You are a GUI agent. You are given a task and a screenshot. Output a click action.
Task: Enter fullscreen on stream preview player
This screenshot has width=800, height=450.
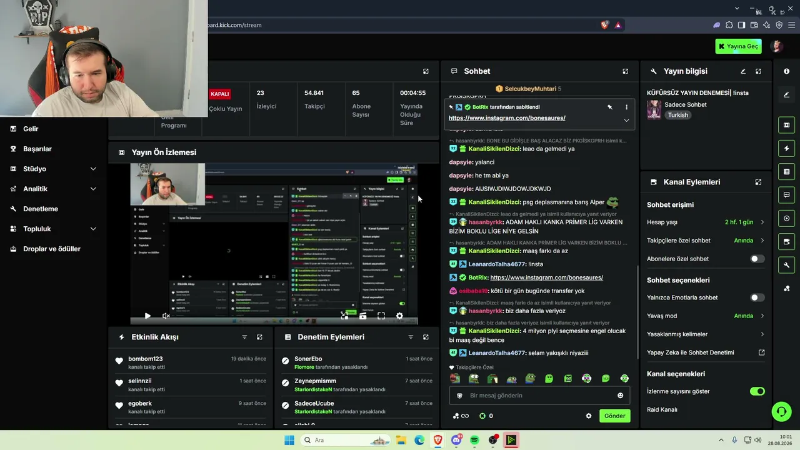point(381,316)
